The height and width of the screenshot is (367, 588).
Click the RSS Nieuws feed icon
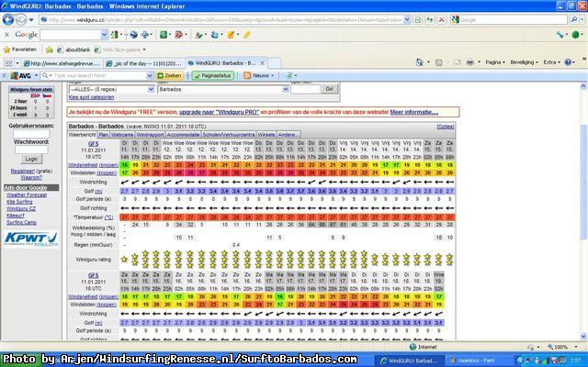(247, 75)
